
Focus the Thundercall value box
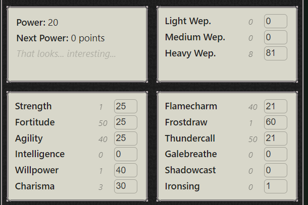pos(275,139)
